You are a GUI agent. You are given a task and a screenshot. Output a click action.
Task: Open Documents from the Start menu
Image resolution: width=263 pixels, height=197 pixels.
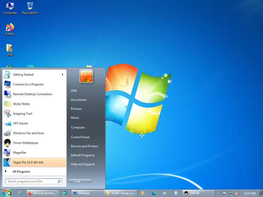coord(79,100)
